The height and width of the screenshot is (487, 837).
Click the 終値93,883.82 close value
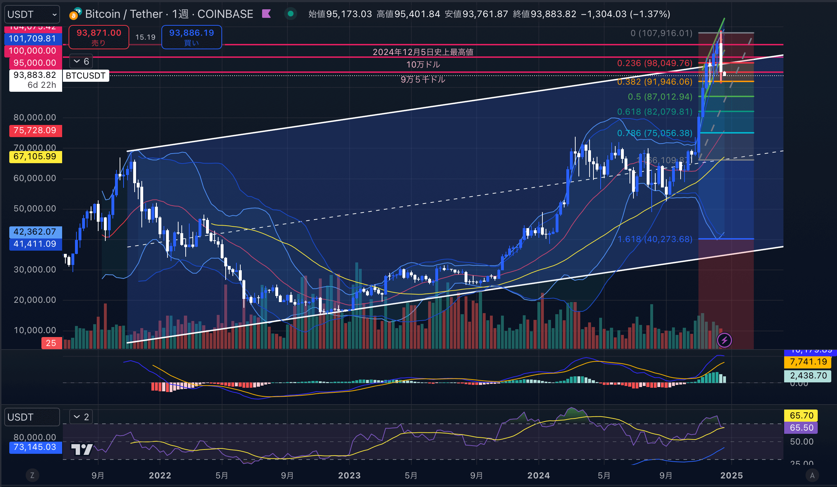coord(545,14)
